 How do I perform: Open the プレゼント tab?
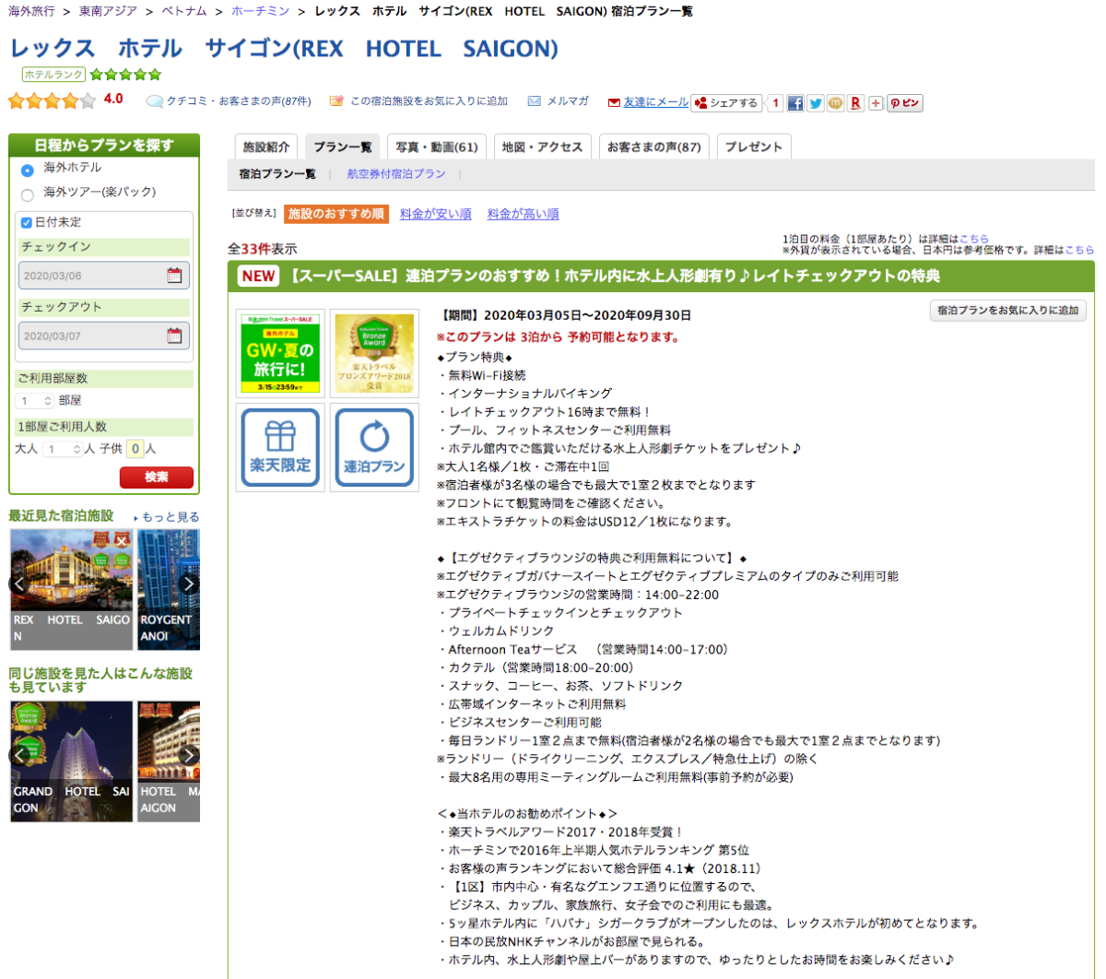[754, 147]
